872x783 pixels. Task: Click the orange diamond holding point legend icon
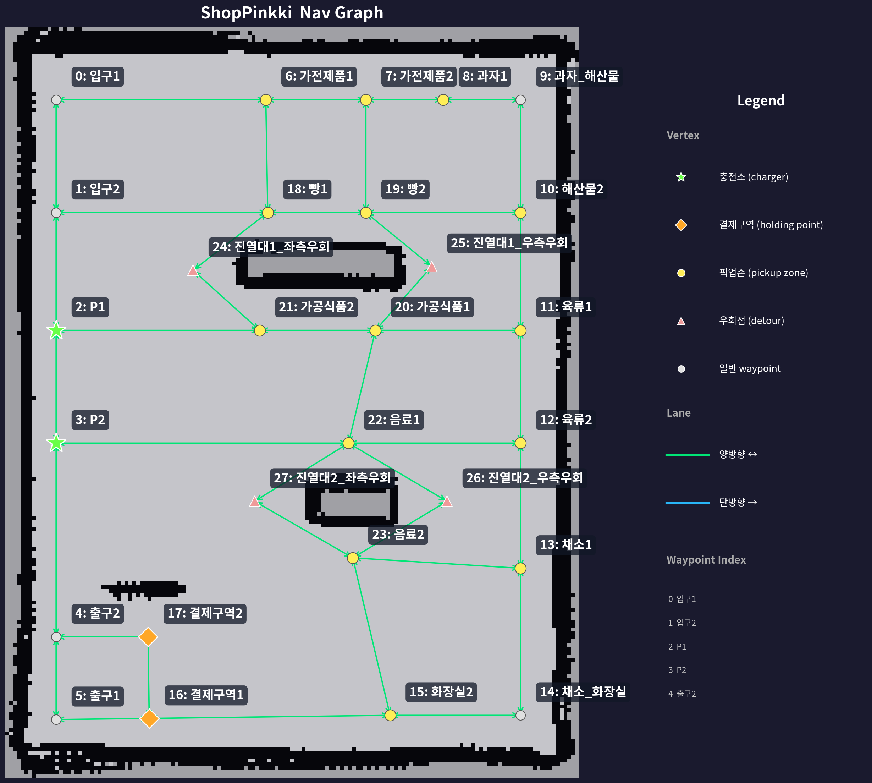point(681,225)
